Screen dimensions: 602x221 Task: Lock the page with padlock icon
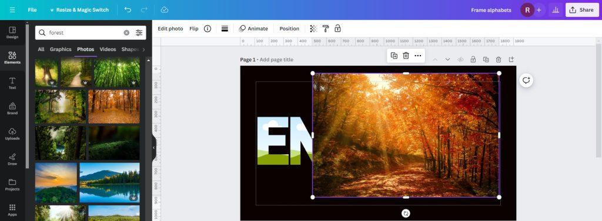point(473,60)
